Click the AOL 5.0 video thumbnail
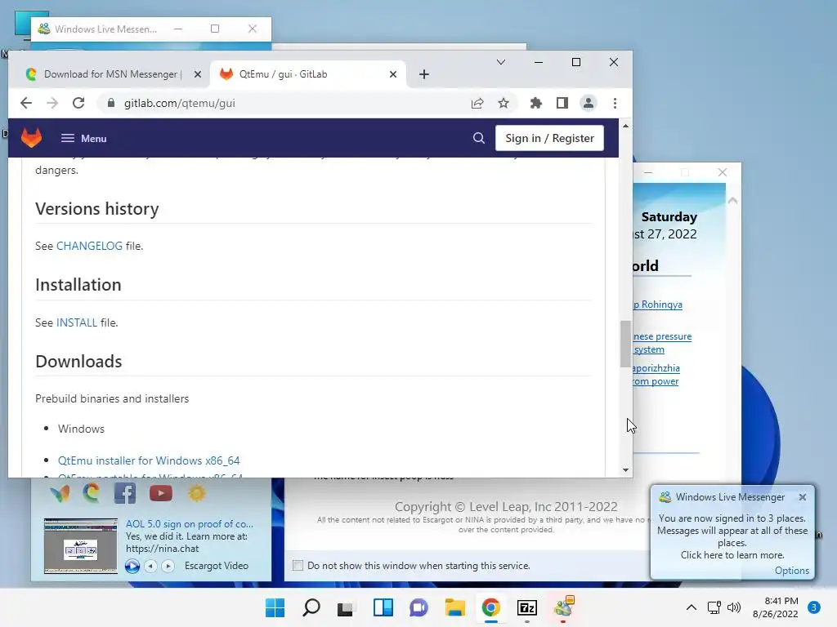The height and width of the screenshot is (627, 837). pyautogui.click(x=81, y=545)
